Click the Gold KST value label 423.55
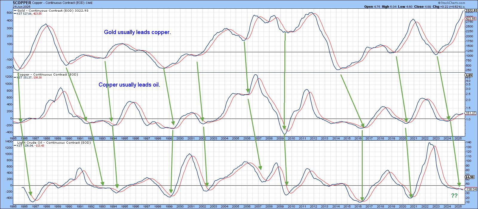Image resolution: width=478 pixels, height=209 pixels. tap(471, 19)
